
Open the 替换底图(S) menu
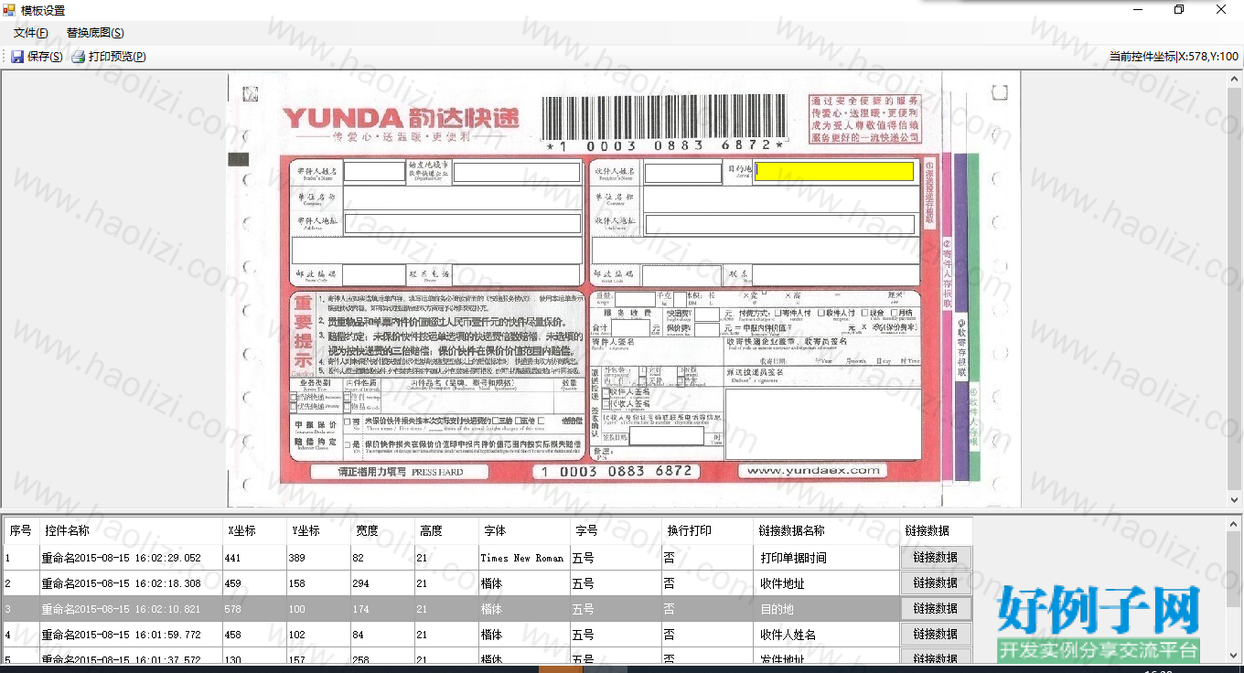coord(95,33)
